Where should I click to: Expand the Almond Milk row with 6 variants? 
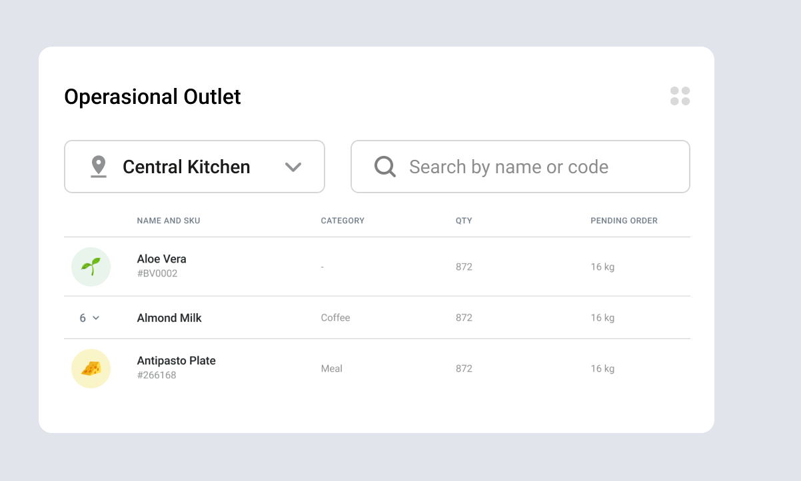coord(89,318)
